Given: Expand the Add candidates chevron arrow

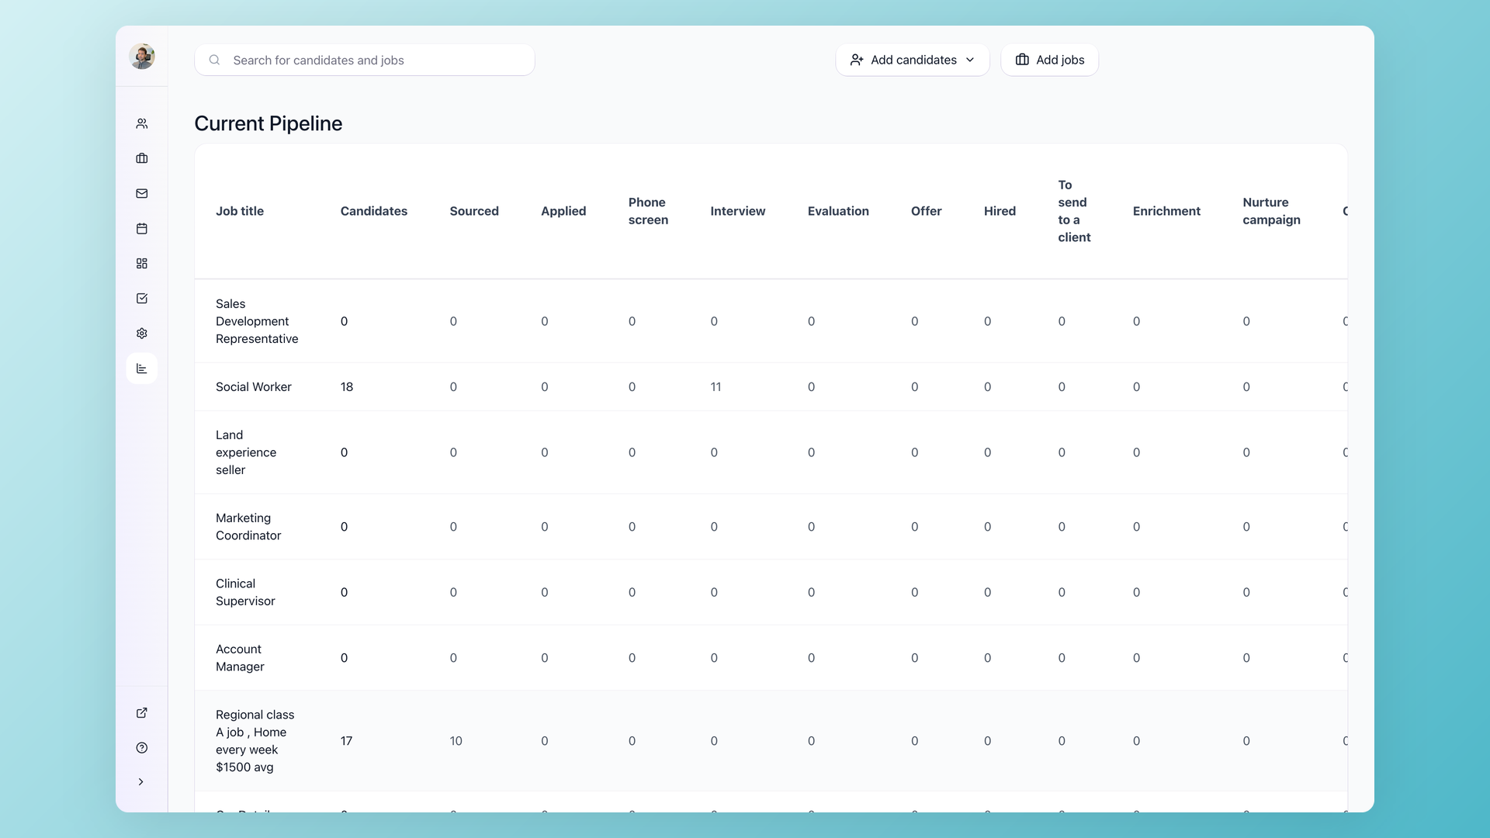Looking at the screenshot, I should [971, 60].
